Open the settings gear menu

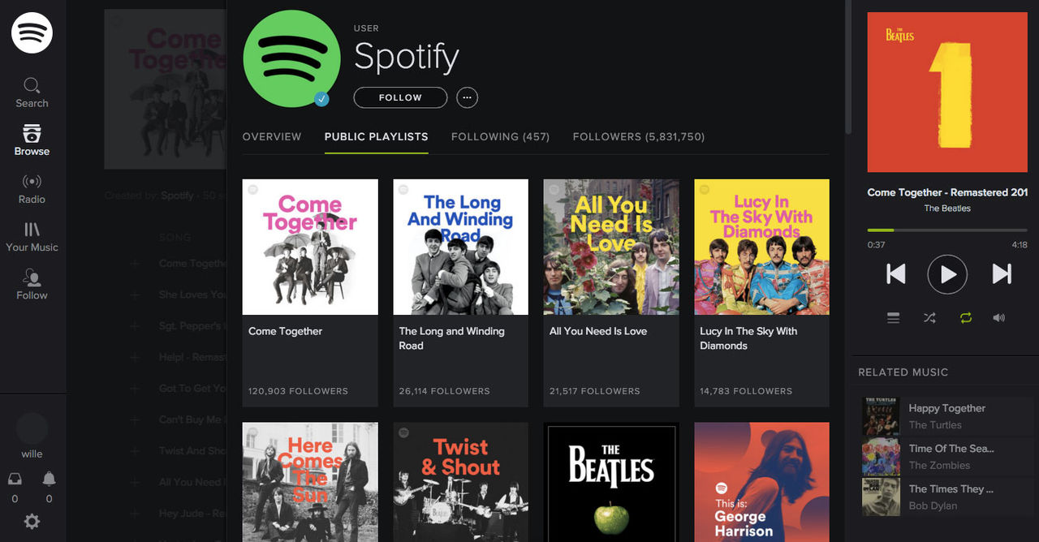(x=32, y=520)
